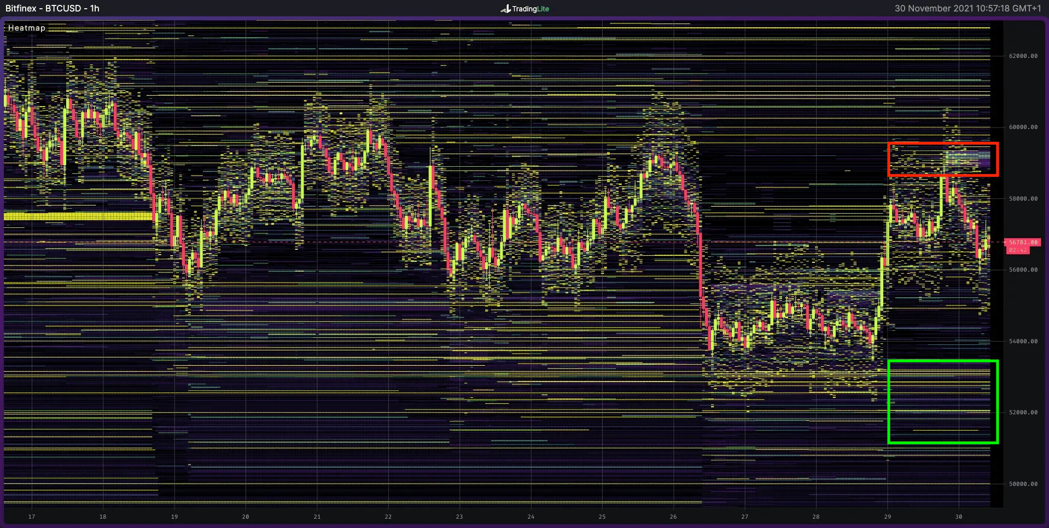Screen dimensions: 1049x528
Task: Select date "30" on the time axis
Action: click(959, 517)
